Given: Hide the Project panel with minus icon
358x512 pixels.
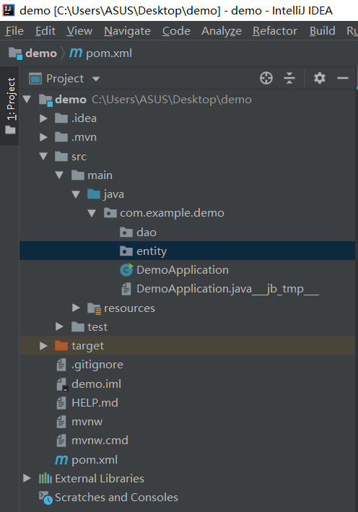Looking at the screenshot, I should [x=343, y=79].
